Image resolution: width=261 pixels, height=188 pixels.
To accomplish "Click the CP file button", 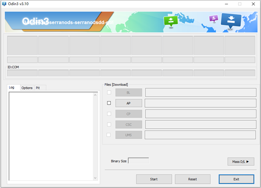I will click(x=129, y=114).
